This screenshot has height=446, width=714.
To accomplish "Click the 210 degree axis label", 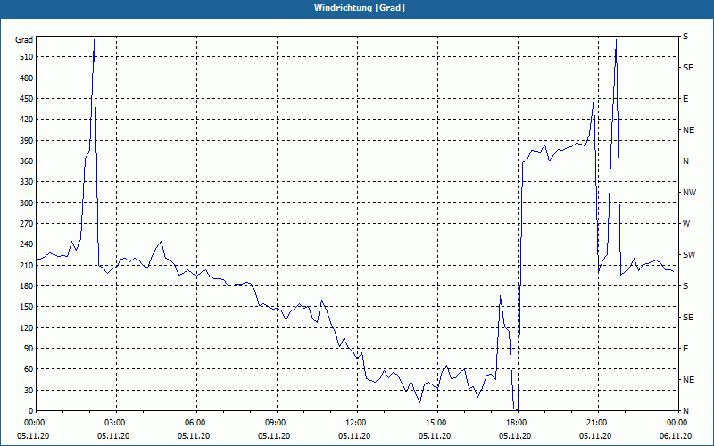I will [27, 265].
